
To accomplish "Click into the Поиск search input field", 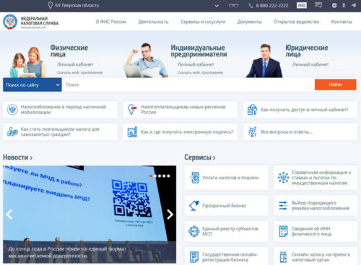I will 188,84.
